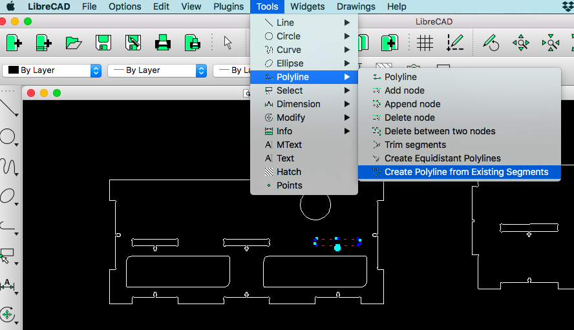
Task: Choose Text from Tools menu
Action: click(304, 158)
